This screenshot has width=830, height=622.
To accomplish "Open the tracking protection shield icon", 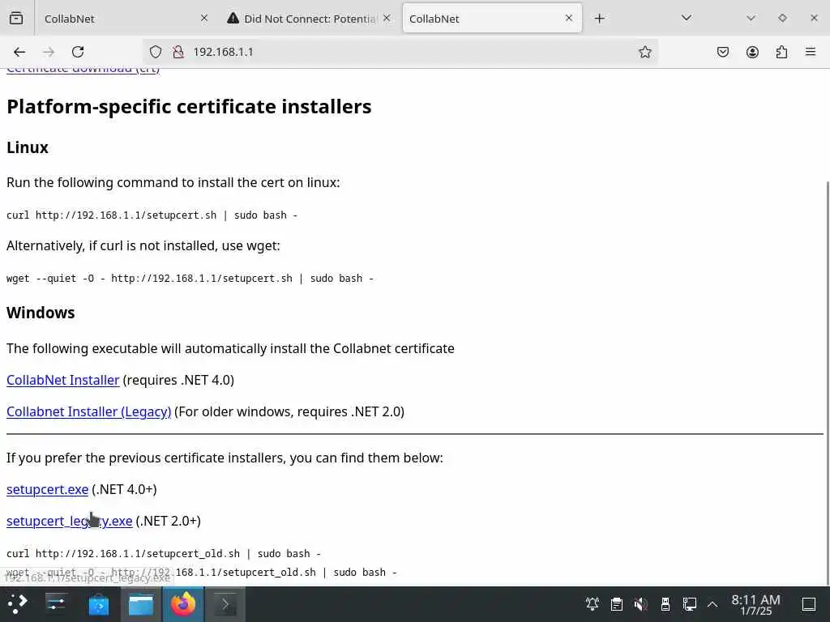I will pos(155,52).
